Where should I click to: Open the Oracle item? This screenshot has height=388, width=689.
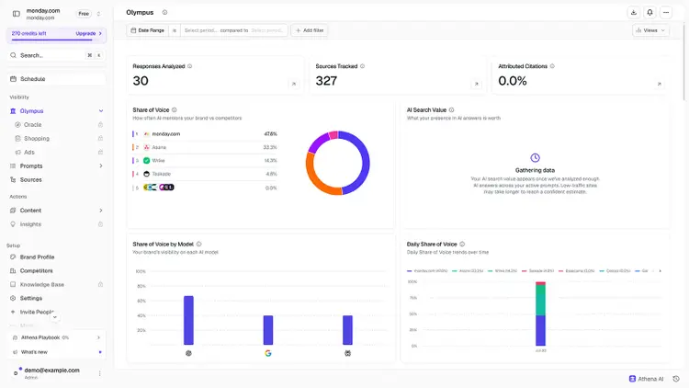click(32, 124)
